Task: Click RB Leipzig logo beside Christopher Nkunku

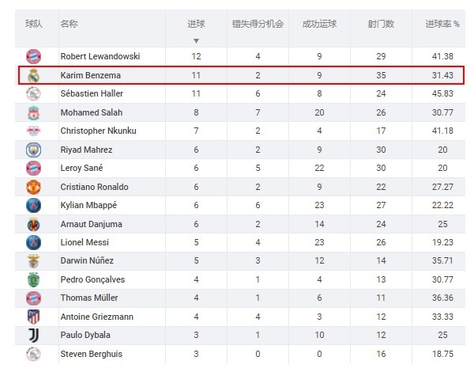Action: 33,131
